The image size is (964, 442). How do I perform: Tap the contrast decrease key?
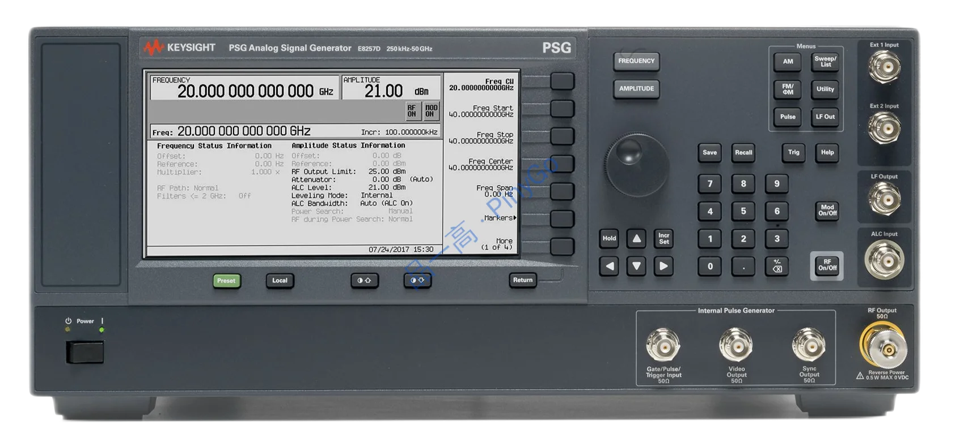coord(417,281)
